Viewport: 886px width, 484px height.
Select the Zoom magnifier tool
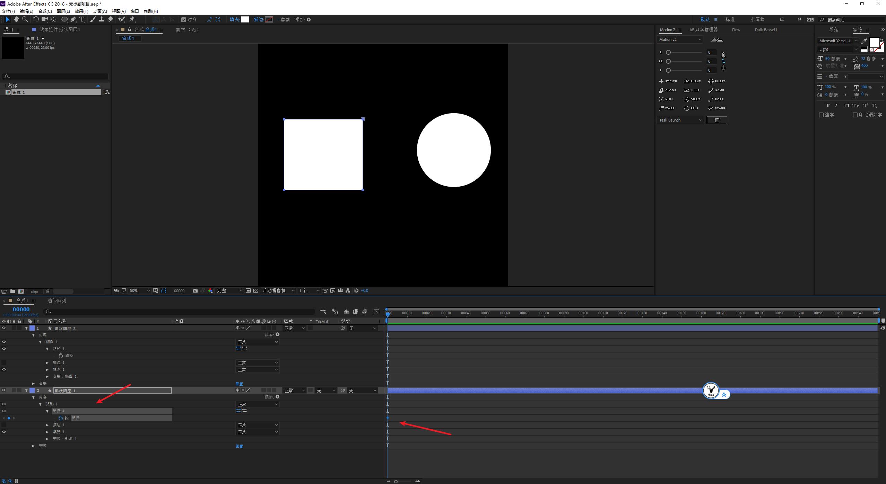pyautogui.click(x=25, y=19)
